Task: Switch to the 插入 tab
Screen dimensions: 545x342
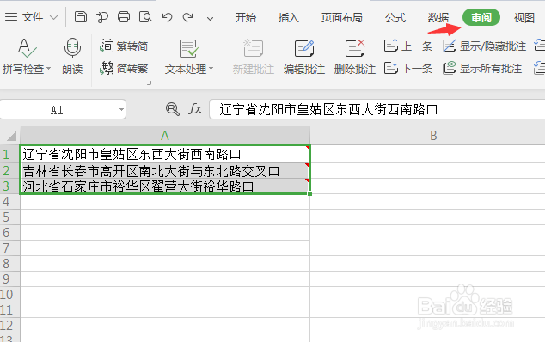Action: click(289, 17)
